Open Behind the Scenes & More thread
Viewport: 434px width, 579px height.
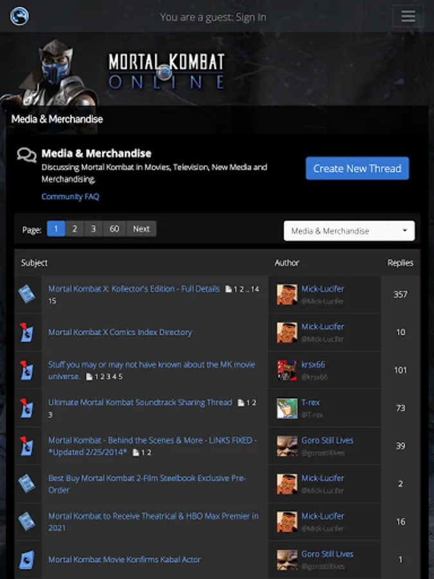(x=153, y=446)
